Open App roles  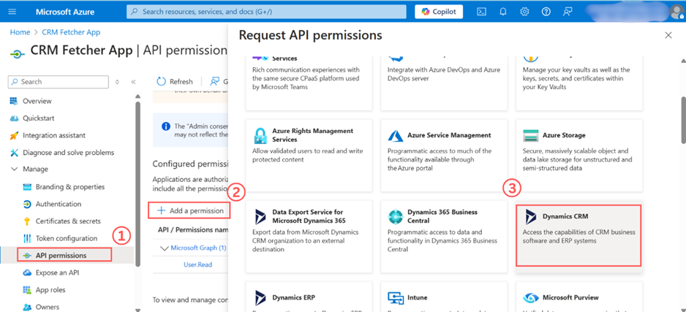(50, 289)
